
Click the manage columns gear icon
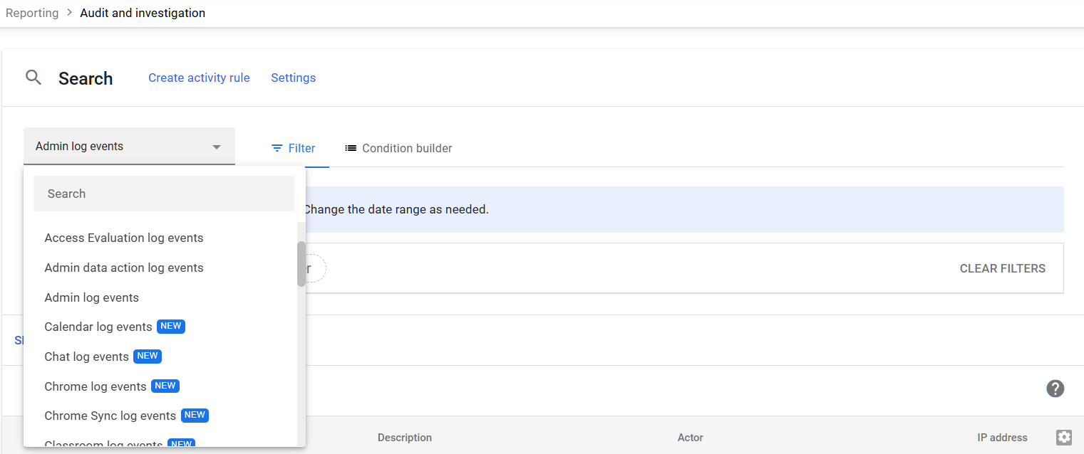(x=1064, y=437)
